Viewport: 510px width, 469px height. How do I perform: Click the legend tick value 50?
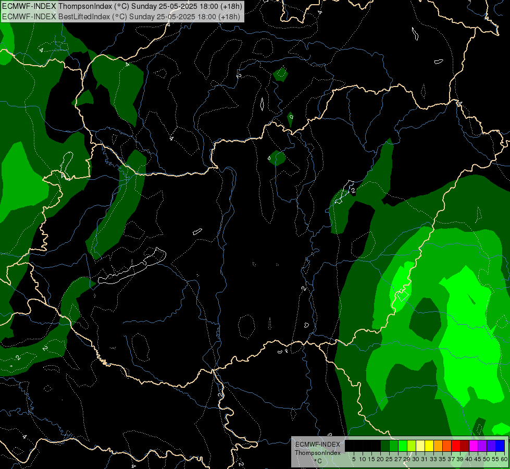tap(487, 459)
